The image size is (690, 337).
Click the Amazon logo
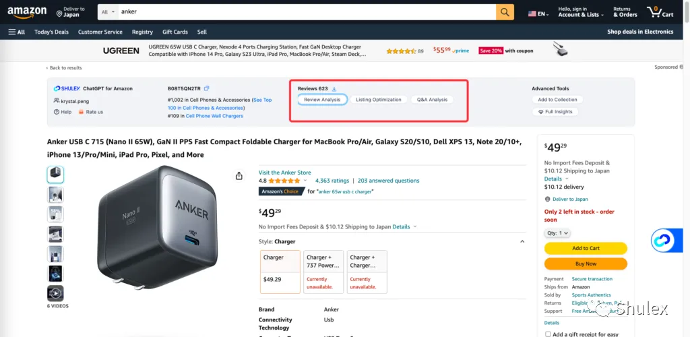point(27,12)
